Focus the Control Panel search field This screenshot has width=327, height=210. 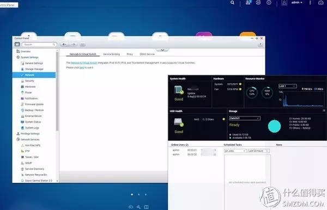(x=39, y=45)
